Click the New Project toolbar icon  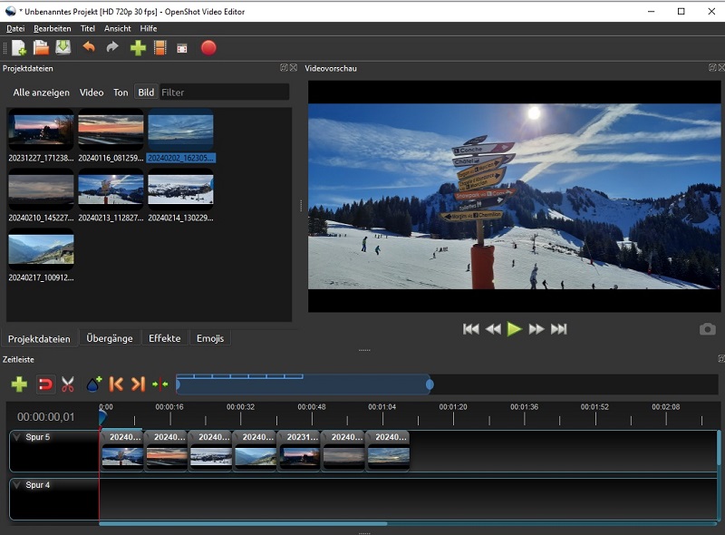(18, 48)
